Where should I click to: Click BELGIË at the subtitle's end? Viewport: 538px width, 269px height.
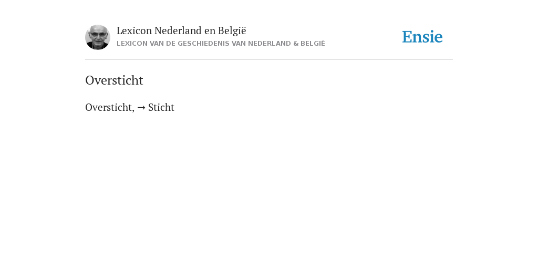[313, 44]
